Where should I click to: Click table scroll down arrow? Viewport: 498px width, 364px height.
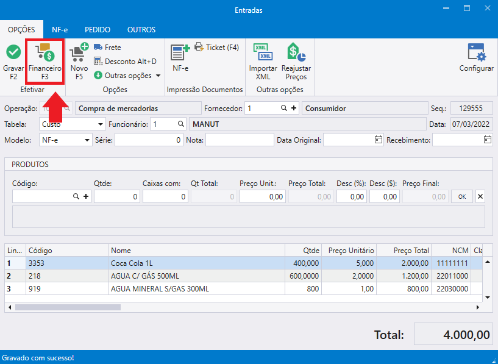pos(488,298)
